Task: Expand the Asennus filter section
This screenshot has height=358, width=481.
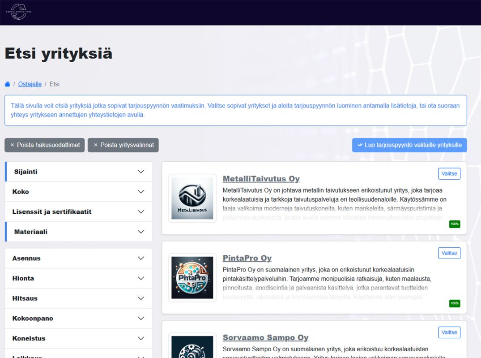Action: click(x=79, y=259)
